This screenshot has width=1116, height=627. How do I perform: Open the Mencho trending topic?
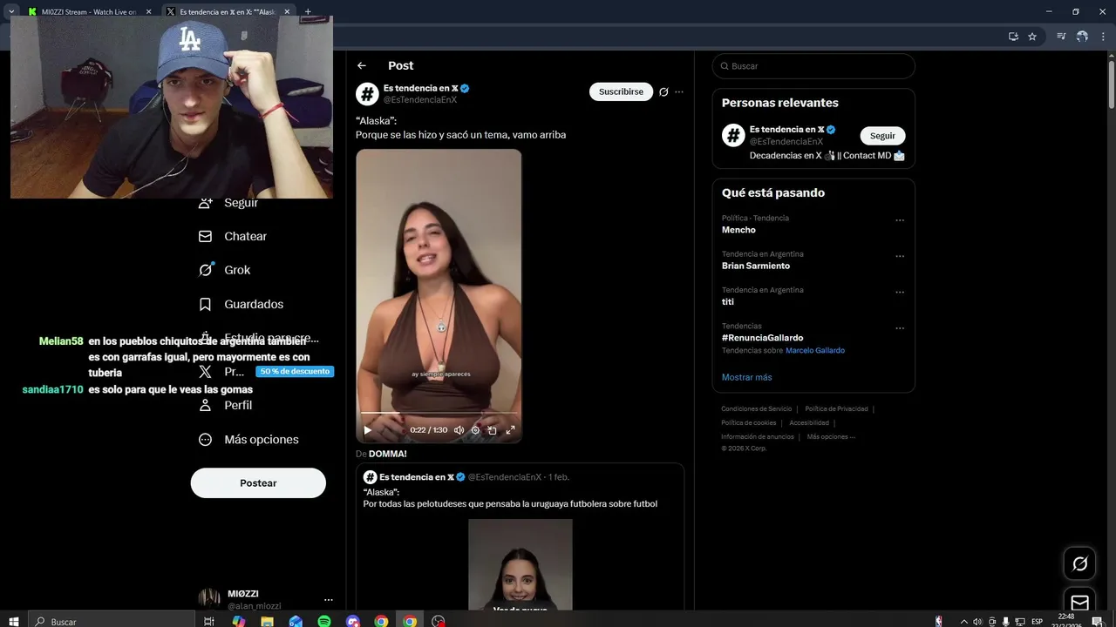tap(738, 230)
